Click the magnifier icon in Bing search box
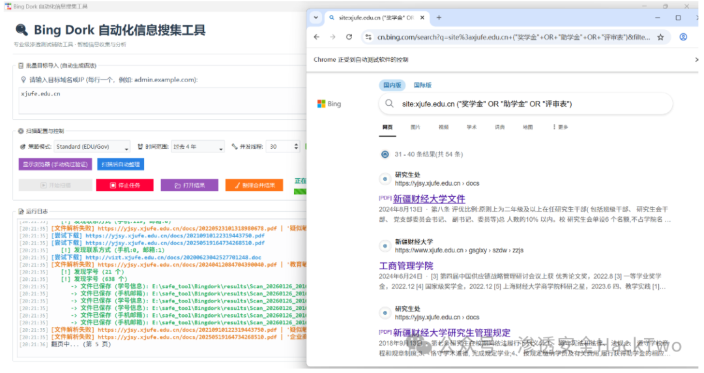 click(x=389, y=104)
